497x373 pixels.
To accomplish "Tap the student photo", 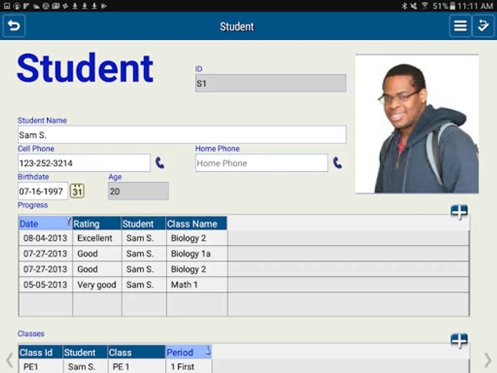I will (x=417, y=124).
